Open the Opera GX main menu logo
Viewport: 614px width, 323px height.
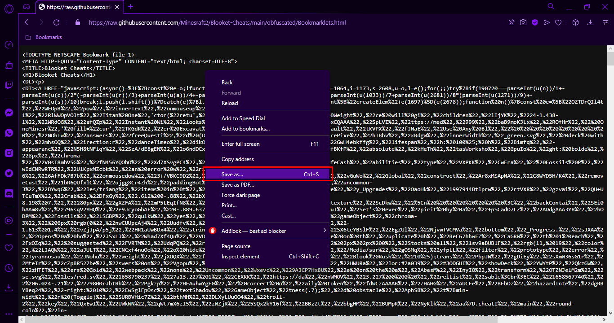pyautogui.click(x=9, y=9)
